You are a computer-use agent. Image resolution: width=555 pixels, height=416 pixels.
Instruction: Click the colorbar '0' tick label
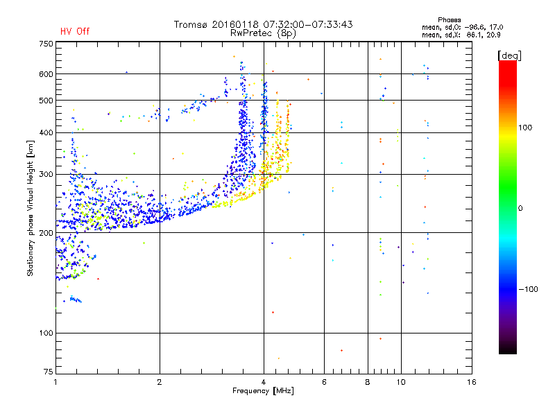[520, 208]
